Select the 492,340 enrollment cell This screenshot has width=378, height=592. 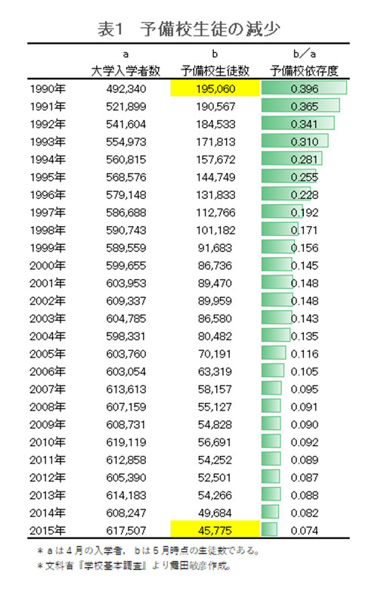coord(125,88)
